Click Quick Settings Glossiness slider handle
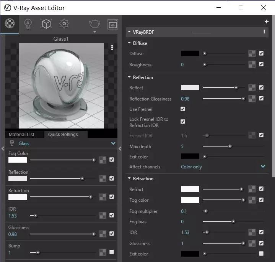275x262 pixels. coord(94,234)
